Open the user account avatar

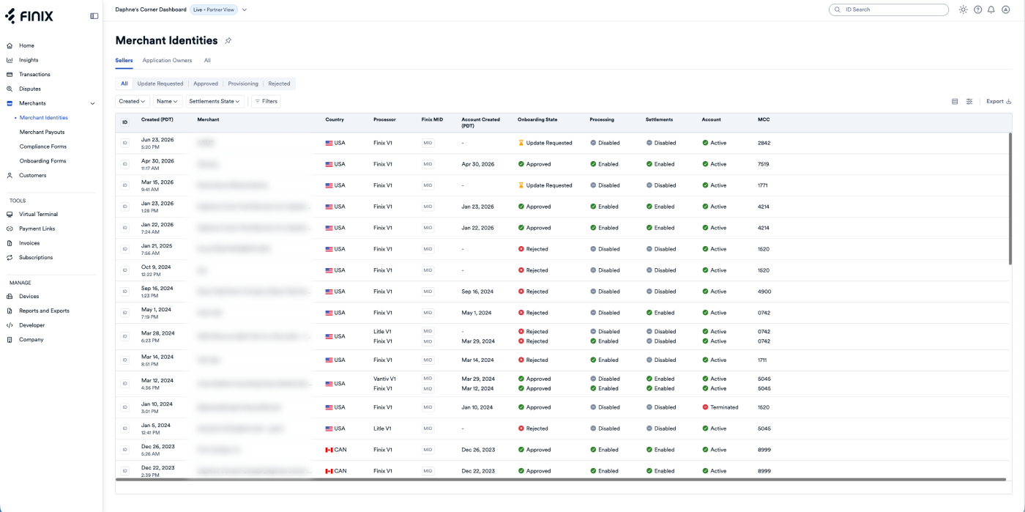1005,10
